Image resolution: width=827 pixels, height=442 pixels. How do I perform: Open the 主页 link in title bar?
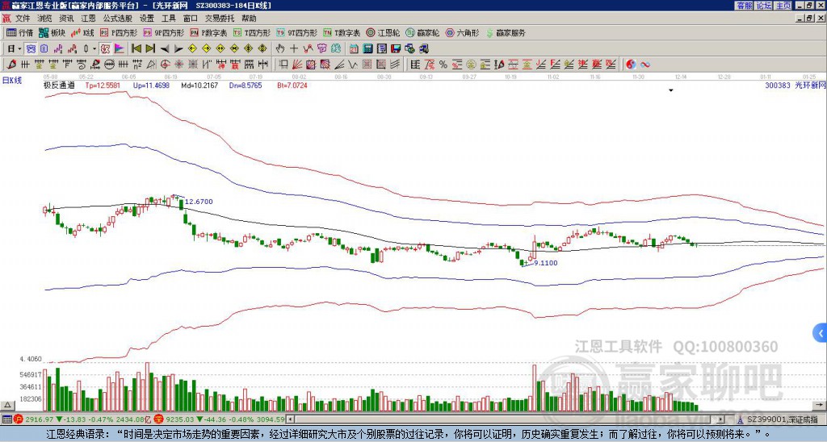(783, 6)
